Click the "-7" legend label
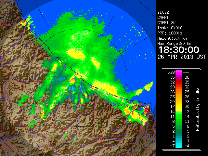The height and width of the screenshot is (156, 208). click(x=172, y=146)
